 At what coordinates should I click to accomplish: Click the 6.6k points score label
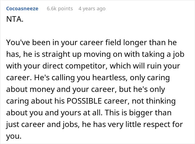[60, 9]
